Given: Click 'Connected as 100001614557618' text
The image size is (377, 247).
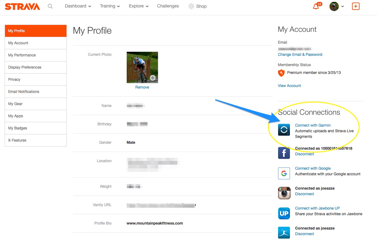Looking at the screenshot, I should (x=324, y=148).
